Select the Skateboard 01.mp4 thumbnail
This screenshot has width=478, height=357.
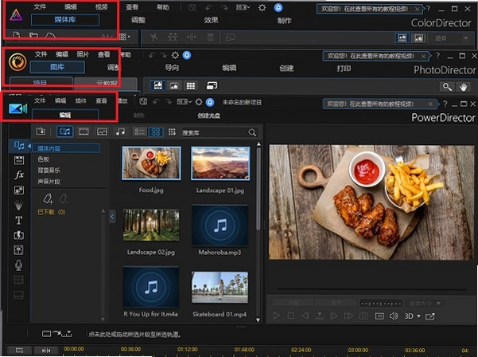220,288
